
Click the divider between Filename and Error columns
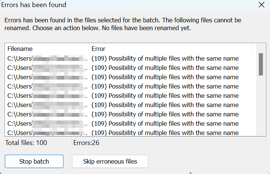coord(89,49)
